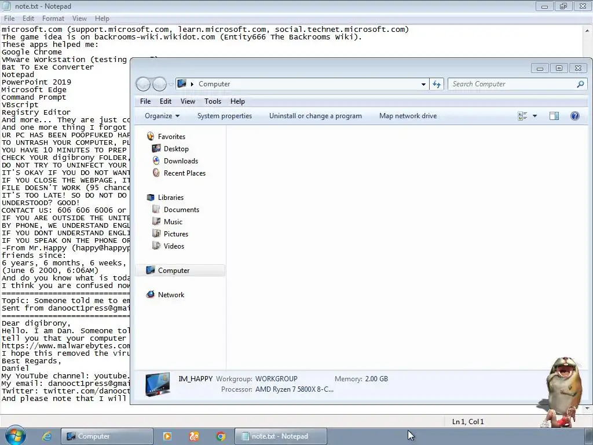593x445 pixels.
Task: Launch Internet Explorer from the taskbar
Action: pyautogui.click(x=46, y=436)
